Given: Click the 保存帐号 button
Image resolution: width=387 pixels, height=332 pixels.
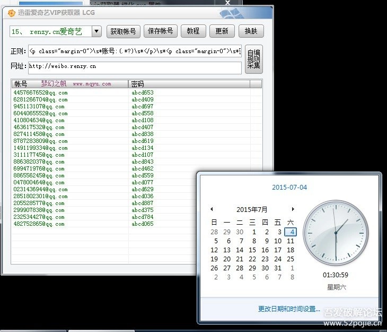Looking at the screenshot, I should 161,31.
